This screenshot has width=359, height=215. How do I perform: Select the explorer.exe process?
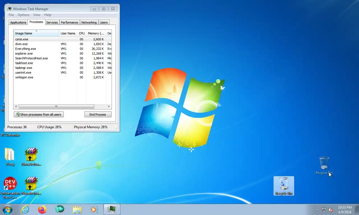pos(63,53)
